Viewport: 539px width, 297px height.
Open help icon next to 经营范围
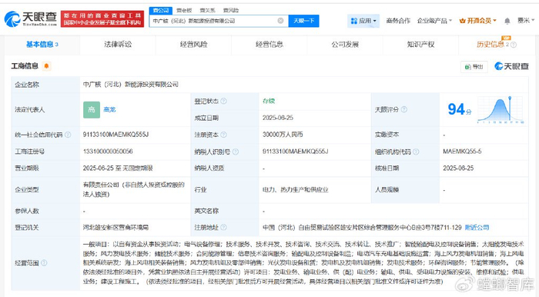pos(44,263)
